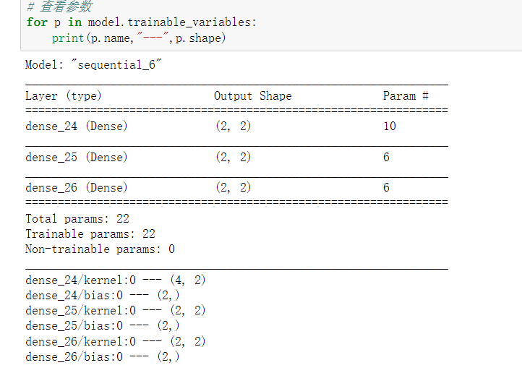The image size is (522, 373).
Task: Click the 'Param #' column header
Action: point(406,95)
